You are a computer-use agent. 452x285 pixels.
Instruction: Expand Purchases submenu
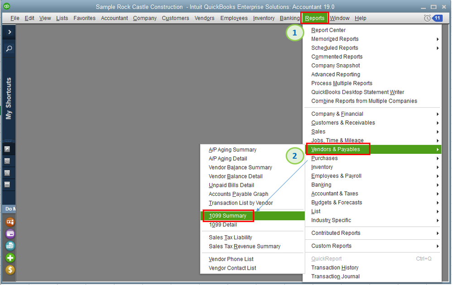click(372, 158)
